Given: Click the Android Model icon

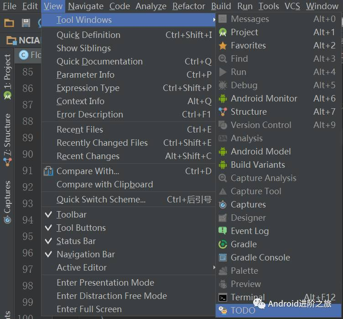Looking at the screenshot, I should pyautogui.click(x=223, y=151).
